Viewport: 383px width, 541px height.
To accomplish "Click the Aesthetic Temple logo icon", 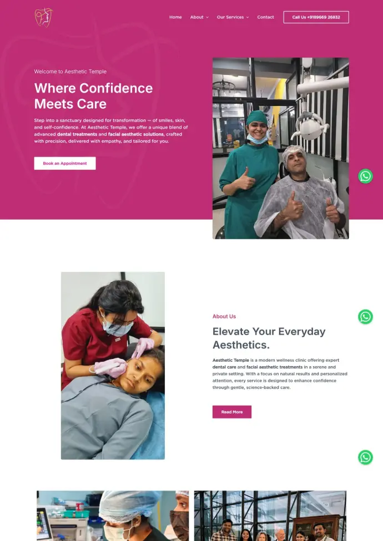I will tap(44, 18).
